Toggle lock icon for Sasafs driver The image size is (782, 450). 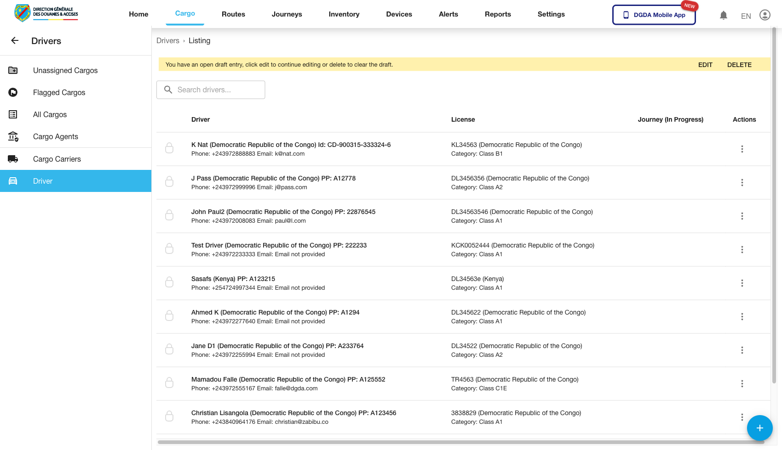[169, 282]
